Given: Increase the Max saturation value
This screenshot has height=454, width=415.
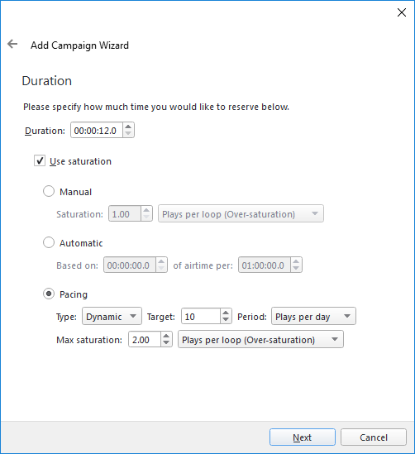Looking at the screenshot, I should pyautogui.click(x=166, y=336).
